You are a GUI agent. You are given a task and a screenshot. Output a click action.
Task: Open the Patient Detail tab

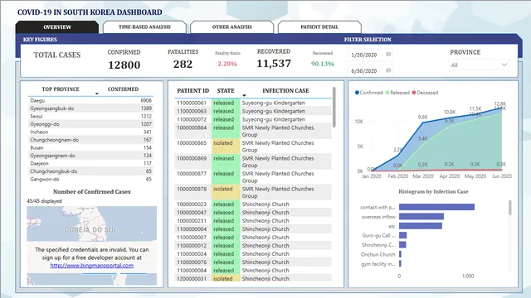pyautogui.click(x=319, y=27)
